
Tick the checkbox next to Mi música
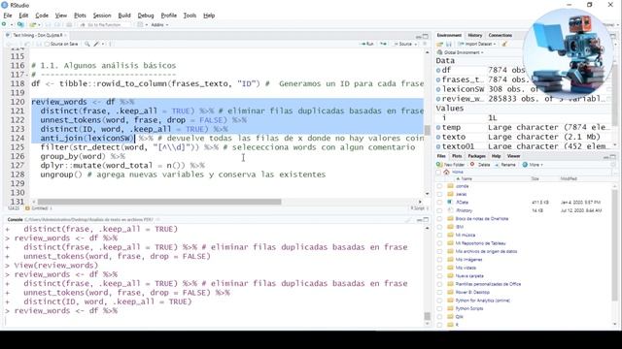click(439, 235)
